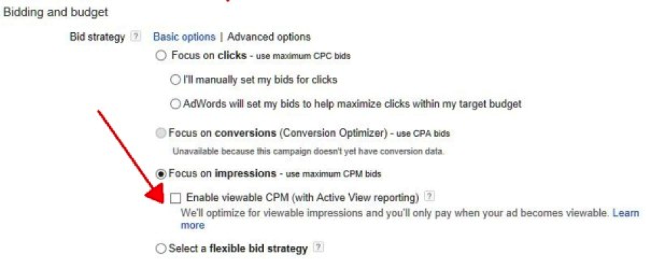Screen dimensions: 646x260
Task: Choose Select a flexible bid strategy radio
Action: point(160,249)
